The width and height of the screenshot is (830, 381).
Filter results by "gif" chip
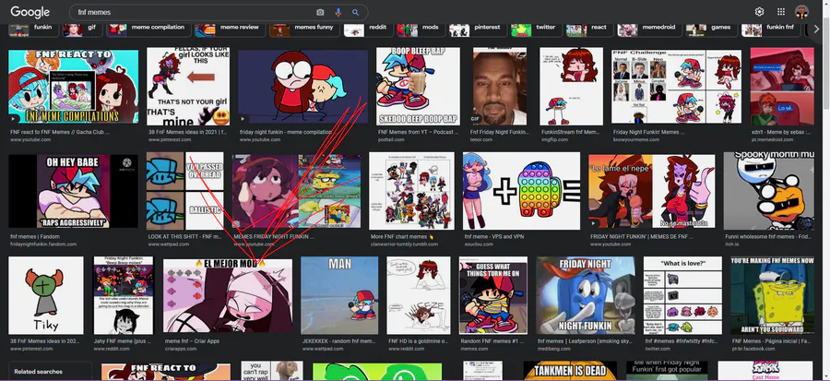(81, 28)
